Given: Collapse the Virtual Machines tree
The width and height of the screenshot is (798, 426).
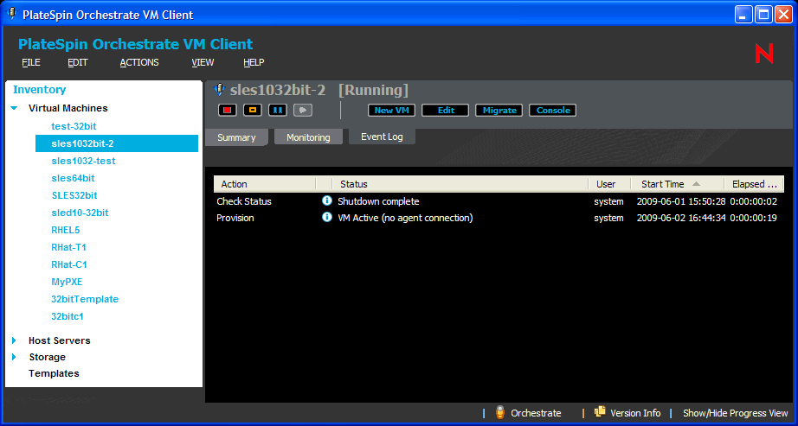Looking at the screenshot, I should (x=14, y=108).
